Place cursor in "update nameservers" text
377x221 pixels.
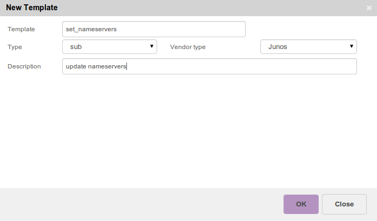[96, 66]
